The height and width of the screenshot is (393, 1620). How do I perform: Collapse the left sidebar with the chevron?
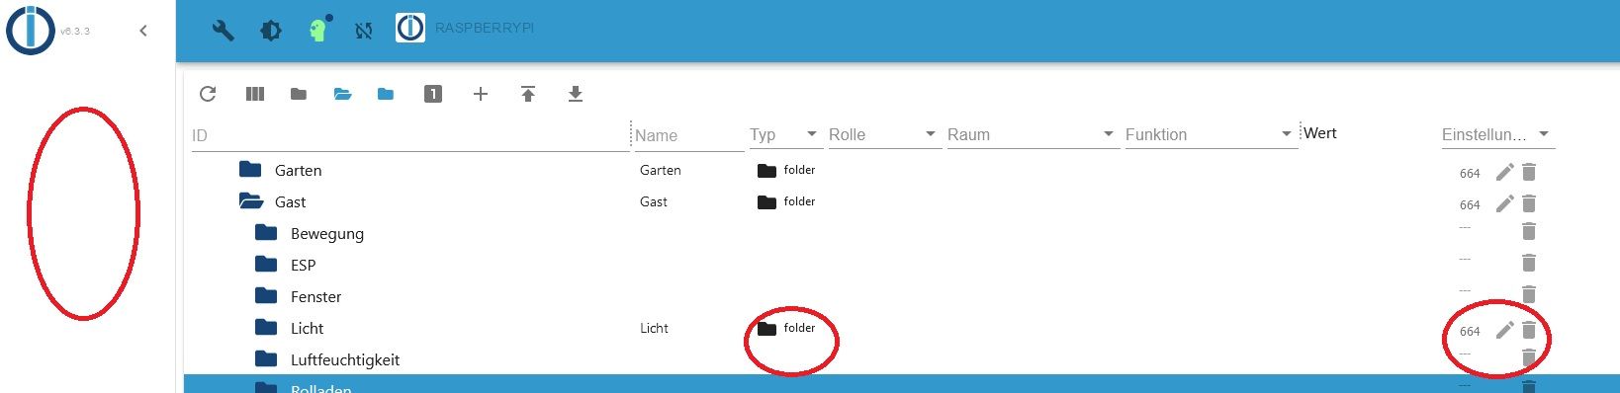click(143, 31)
